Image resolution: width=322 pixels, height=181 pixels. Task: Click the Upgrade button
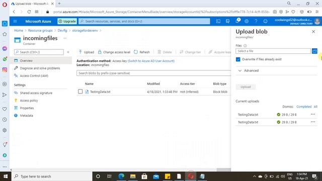67,21
